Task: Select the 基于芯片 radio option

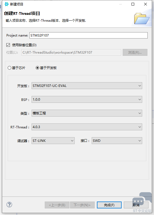Action: [x=9, y=68]
